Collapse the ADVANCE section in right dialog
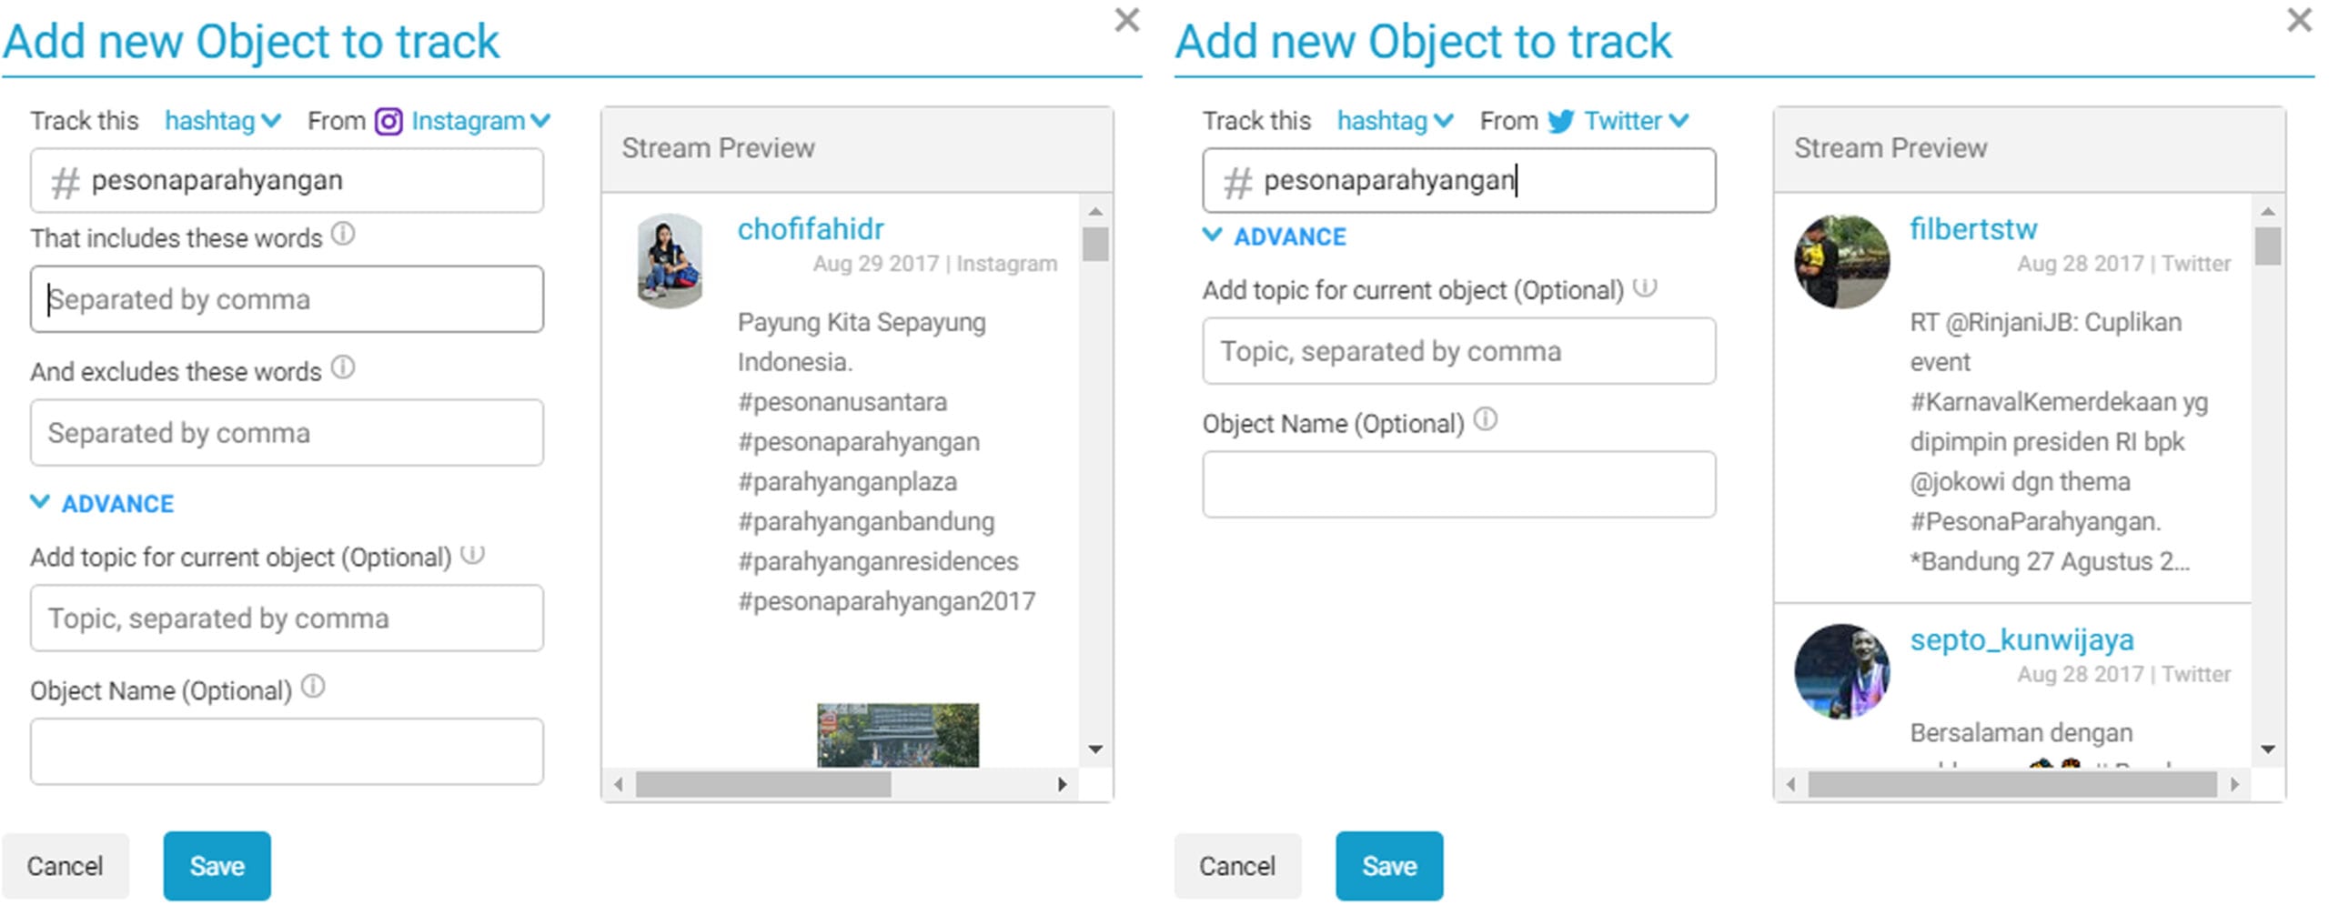Image resolution: width=2329 pixels, height=915 pixels. 1275,236
